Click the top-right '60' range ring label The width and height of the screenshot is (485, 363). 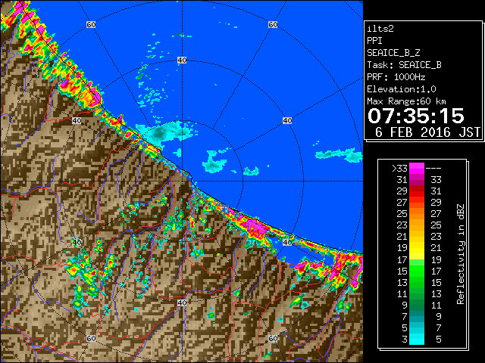tap(273, 24)
